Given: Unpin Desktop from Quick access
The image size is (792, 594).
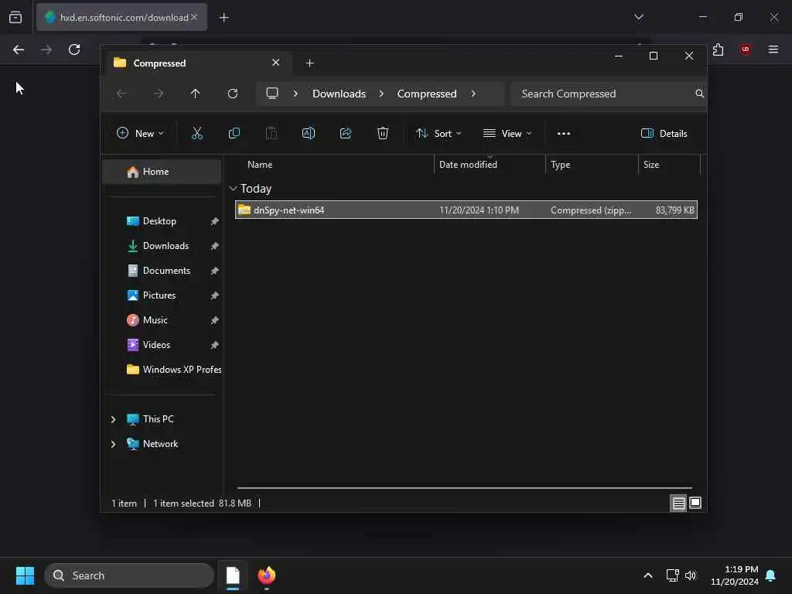Looking at the screenshot, I should 215,221.
